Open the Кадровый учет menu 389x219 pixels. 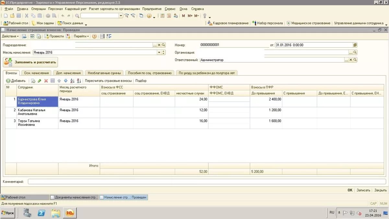pyautogui.click(x=76, y=9)
